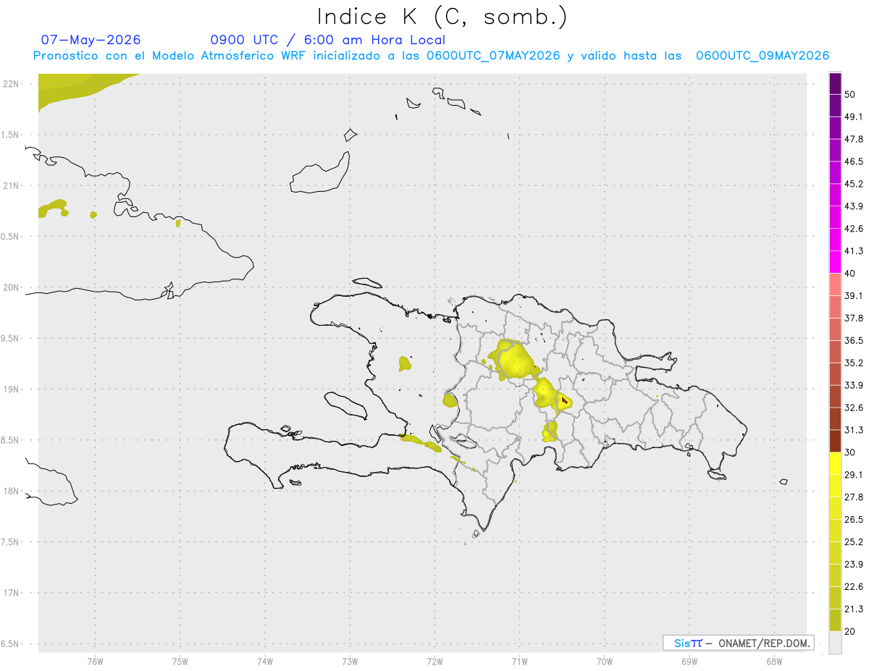Image resolution: width=869 pixels, height=671 pixels.
Task: Click the dark purple 50 color swatch
Action: click(835, 83)
